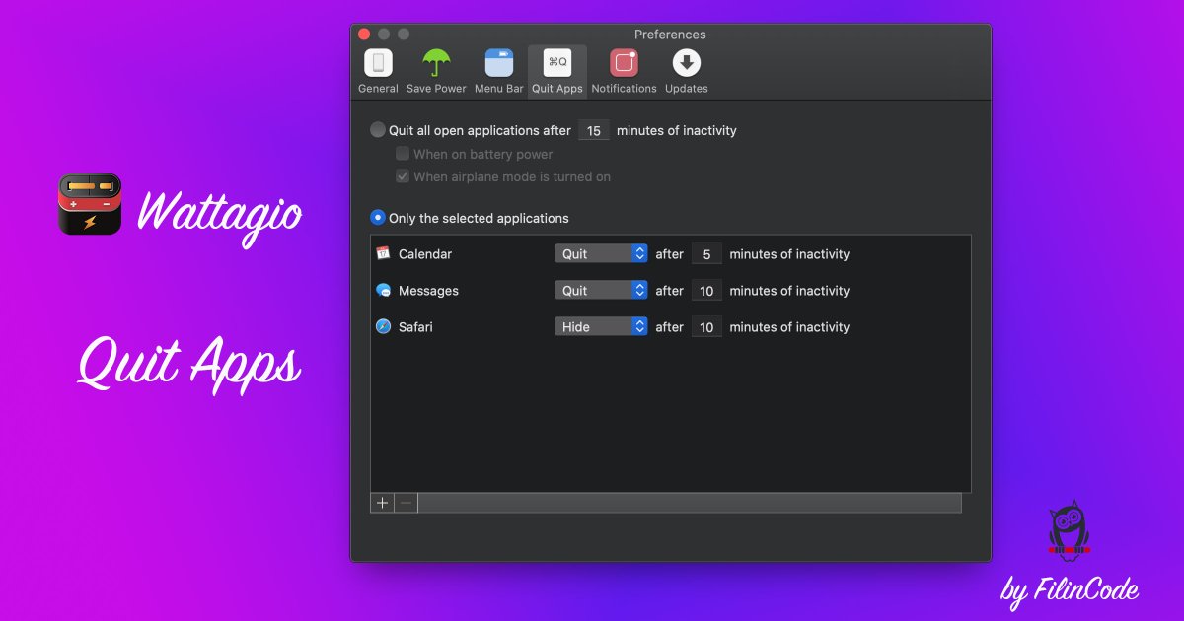The width and height of the screenshot is (1184, 621).
Task: Select the Safari row label
Action: click(415, 326)
